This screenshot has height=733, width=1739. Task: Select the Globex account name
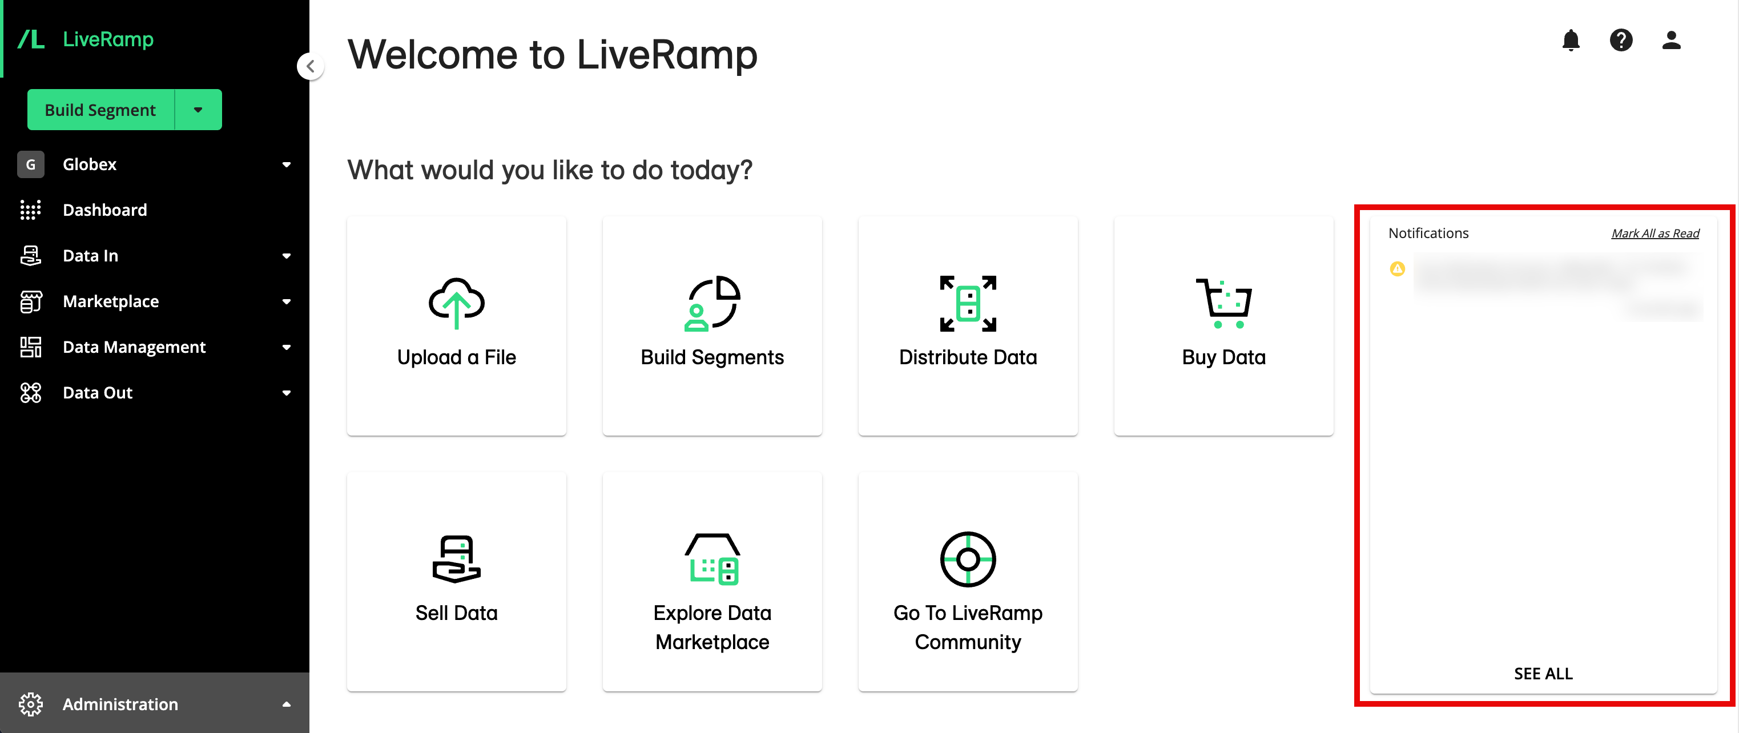(89, 164)
